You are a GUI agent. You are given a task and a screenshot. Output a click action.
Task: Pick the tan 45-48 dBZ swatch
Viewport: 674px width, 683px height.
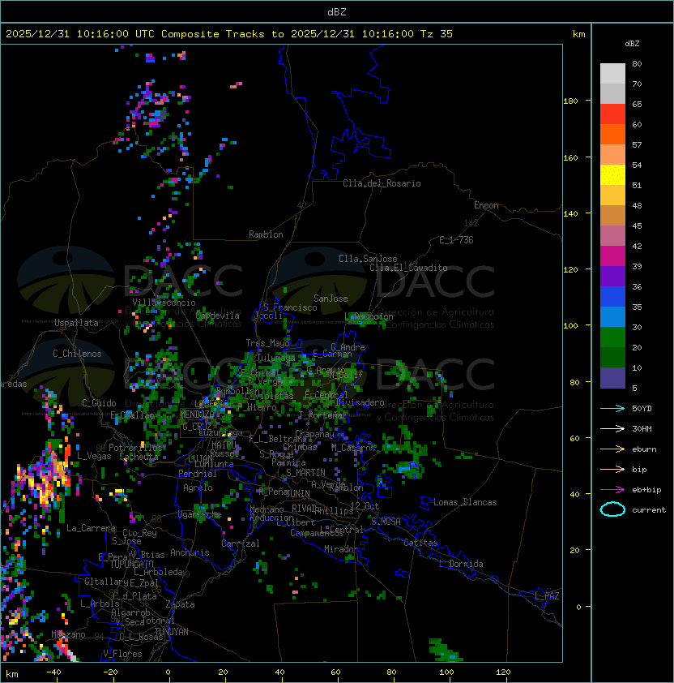[612, 216]
